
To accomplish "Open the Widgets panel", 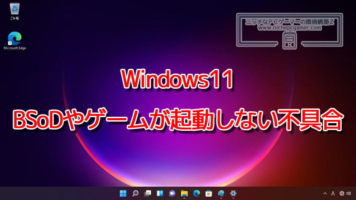I will (x=160, y=193).
